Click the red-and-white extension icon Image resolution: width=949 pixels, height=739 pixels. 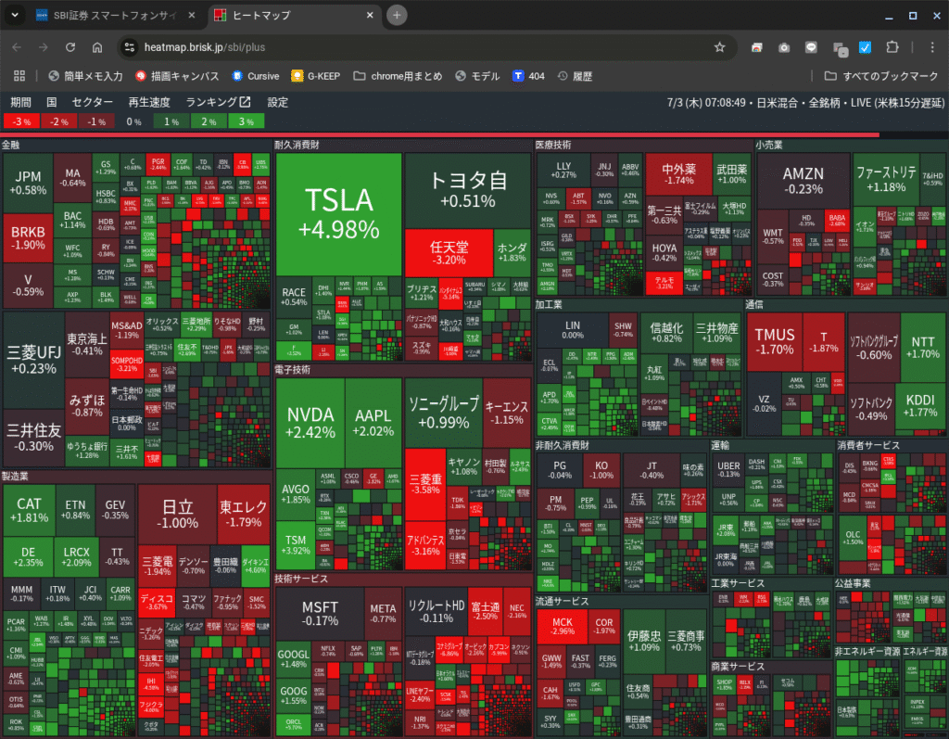coord(756,47)
